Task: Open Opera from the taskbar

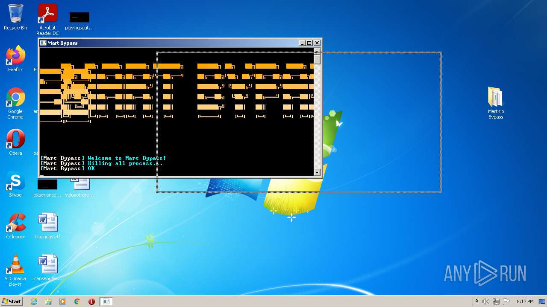Action: 91,301
